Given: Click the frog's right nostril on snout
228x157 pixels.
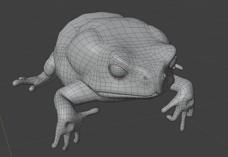Looking at the screenshot, I should coord(165,75).
